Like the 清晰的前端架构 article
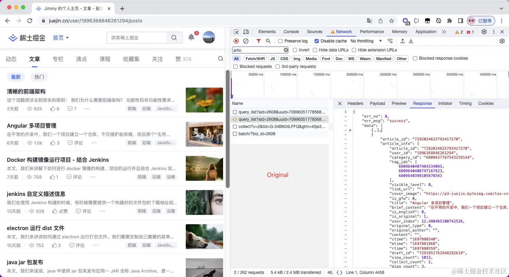 55,109
